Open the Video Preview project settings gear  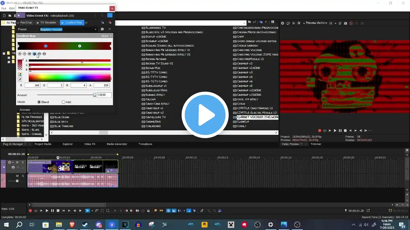tap(282, 23)
